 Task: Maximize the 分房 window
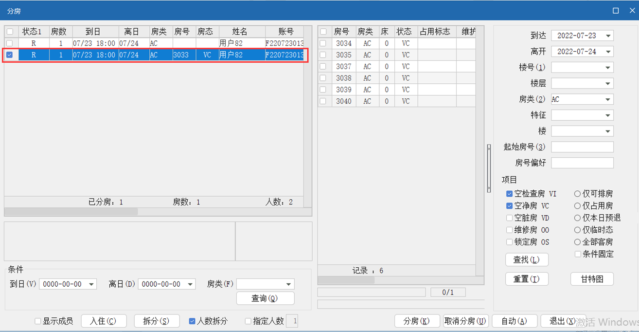pyautogui.click(x=616, y=11)
